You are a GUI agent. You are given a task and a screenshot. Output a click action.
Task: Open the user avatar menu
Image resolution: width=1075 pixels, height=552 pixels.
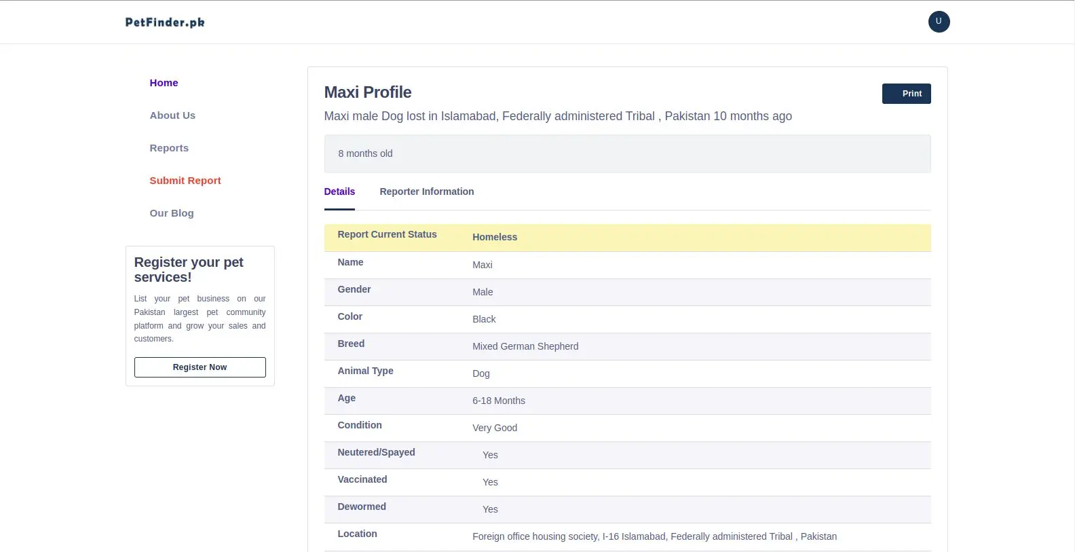939,22
